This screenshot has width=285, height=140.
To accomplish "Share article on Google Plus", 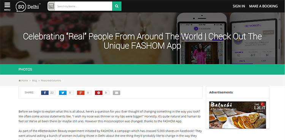I will 81,93.
